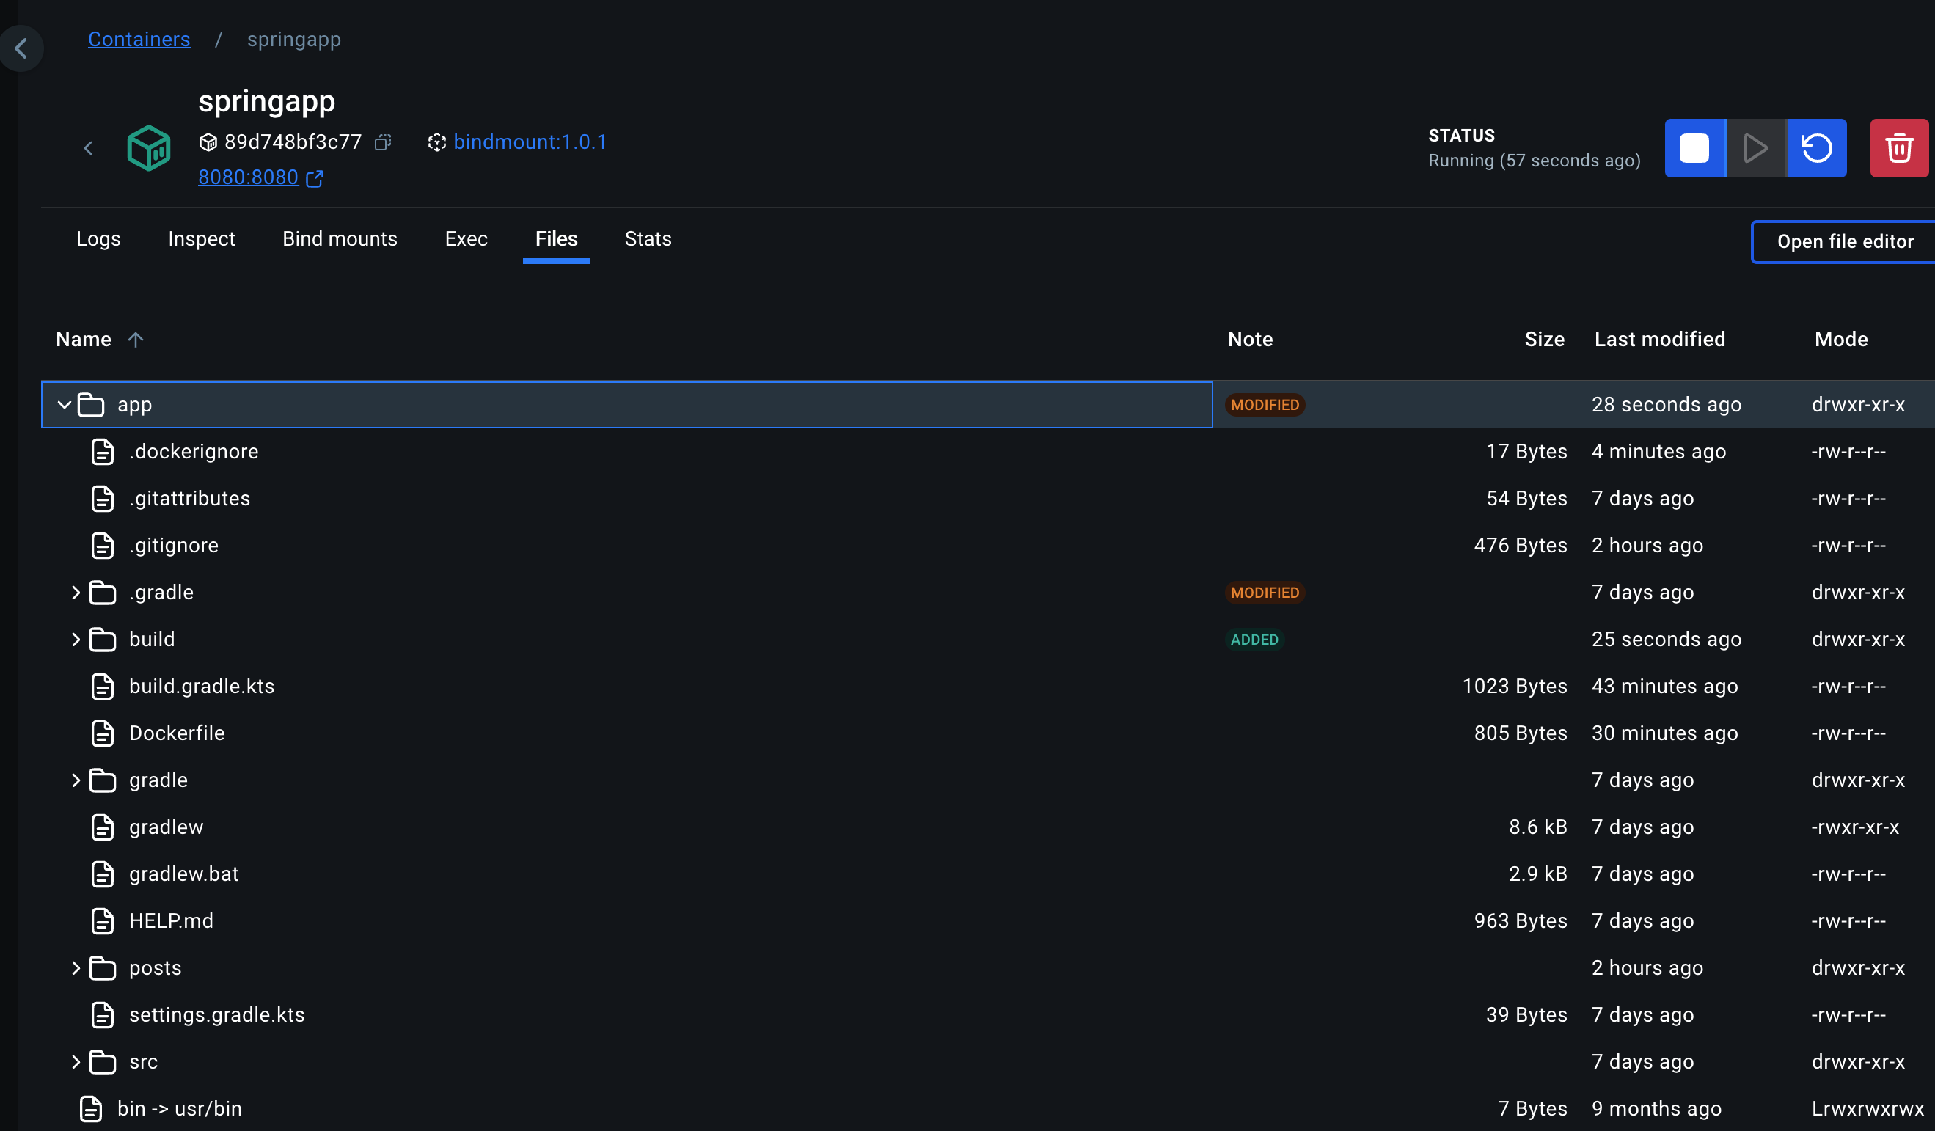Click the Name column sort arrow
The image size is (1935, 1131).
click(136, 340)
